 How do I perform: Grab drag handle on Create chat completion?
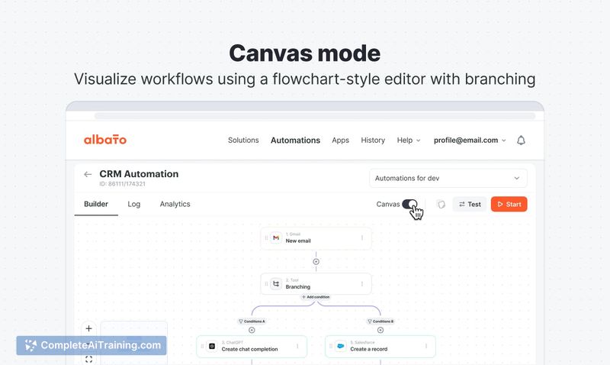coord(202,346)
